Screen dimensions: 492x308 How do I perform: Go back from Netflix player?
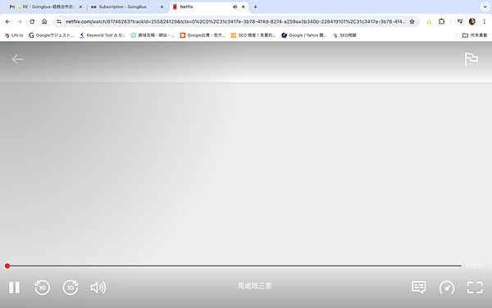click(17, 59)
